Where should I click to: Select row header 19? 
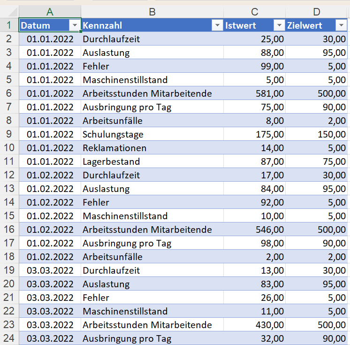point(9,270)
